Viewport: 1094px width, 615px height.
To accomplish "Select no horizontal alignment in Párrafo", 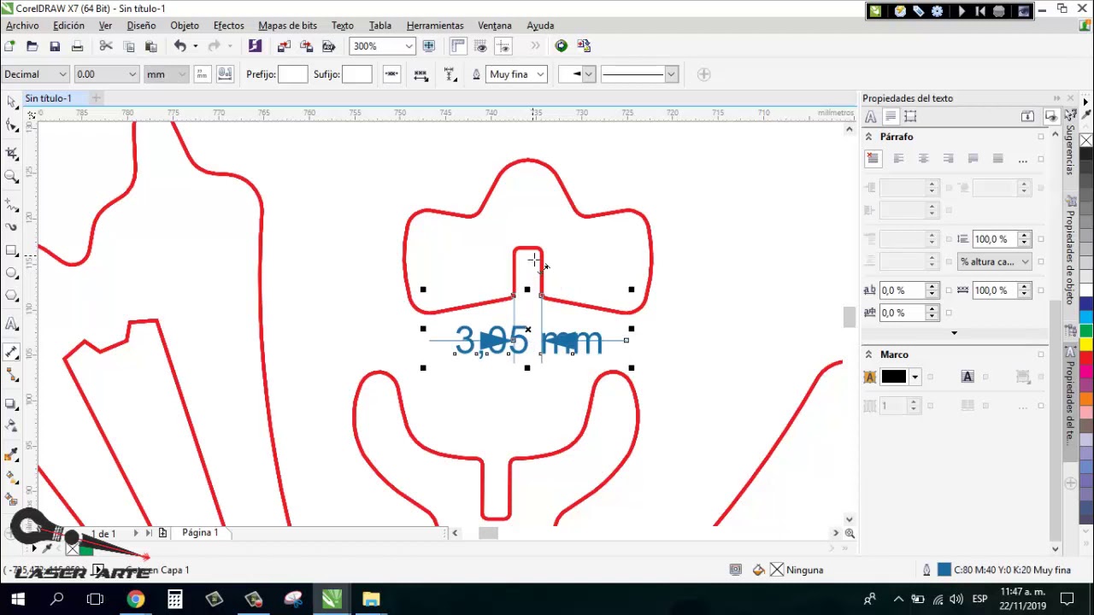I will (873, 159).
